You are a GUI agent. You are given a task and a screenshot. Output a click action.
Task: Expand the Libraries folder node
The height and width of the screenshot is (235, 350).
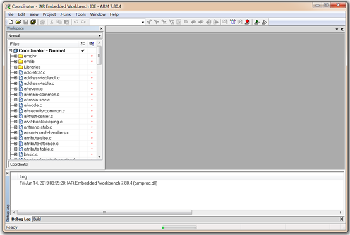tap(15, 67)
